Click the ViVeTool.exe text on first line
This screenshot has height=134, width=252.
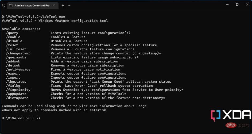coord(53,17)
